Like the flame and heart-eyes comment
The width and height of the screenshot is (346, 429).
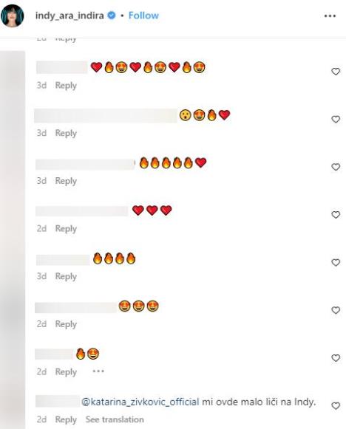pyautogui.click(x=336, y=358)
